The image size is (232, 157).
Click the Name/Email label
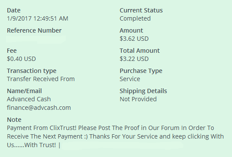(24, 91)
